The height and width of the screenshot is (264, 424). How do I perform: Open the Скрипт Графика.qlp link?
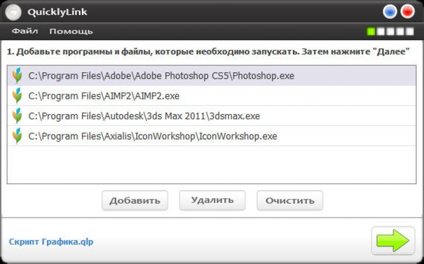pyautogui.click(x=51, y=242)
